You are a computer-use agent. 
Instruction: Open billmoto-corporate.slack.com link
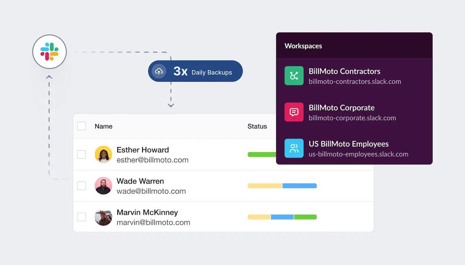click(x=352, y=118)
